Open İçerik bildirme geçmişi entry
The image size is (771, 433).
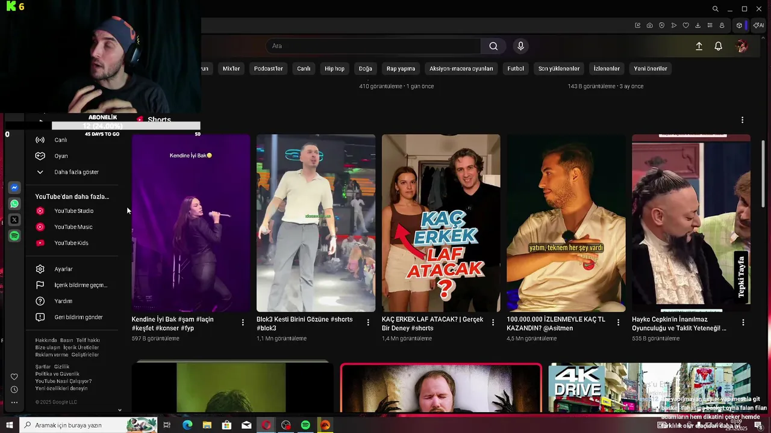click(72, 285)
